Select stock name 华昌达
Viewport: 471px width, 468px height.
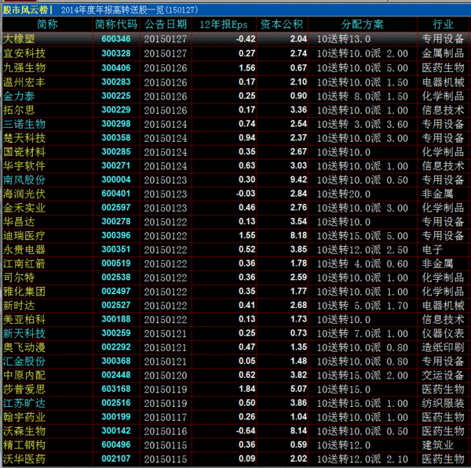point(19,222)
